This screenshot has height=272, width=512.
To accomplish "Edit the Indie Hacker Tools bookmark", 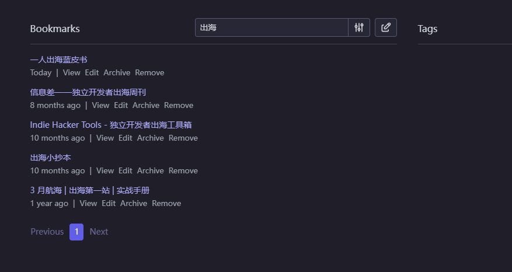I will click(x=126, y=138).
